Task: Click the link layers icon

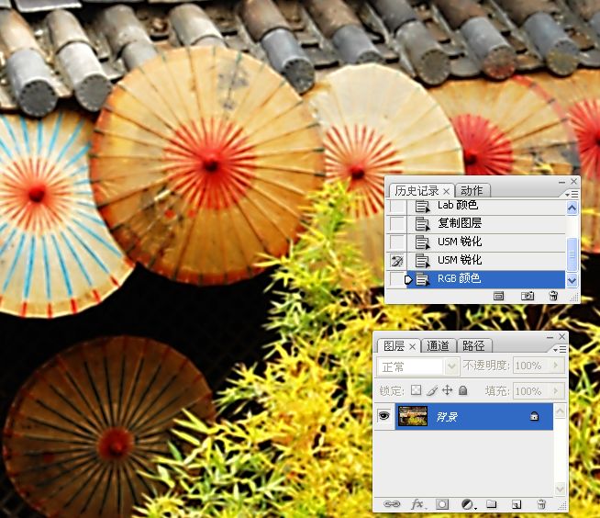Action: click(392, 504)
